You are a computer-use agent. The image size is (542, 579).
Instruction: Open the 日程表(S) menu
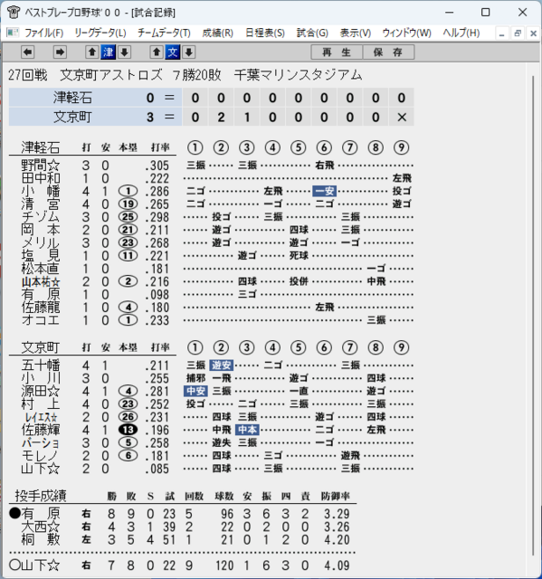[265, 33]
